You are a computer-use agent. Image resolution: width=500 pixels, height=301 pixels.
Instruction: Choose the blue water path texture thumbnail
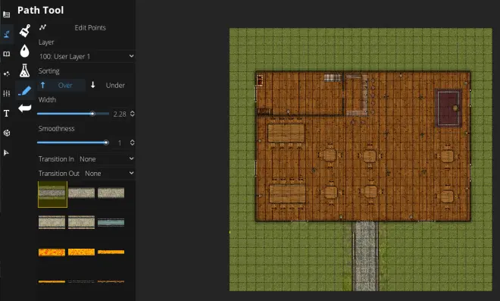(x=111, y=222)
